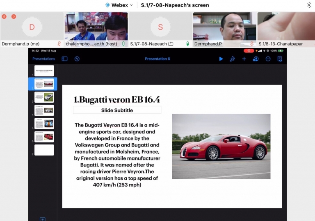
Task: Click green microphone icon of host chalermpho
Action: (x=123, y=44)
